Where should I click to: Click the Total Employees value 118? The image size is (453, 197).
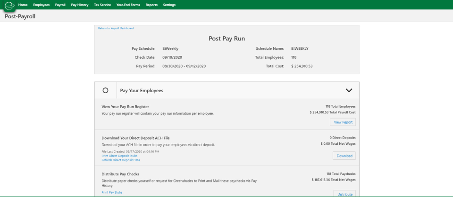294,57
